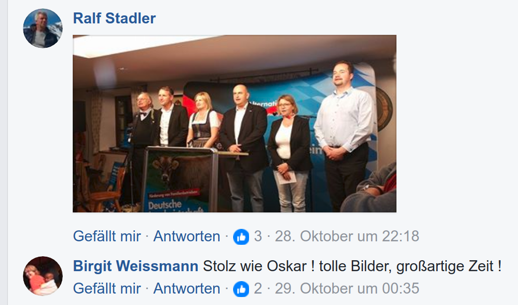Show the 2 reactions on Birgit's comment
518x305 pixels.
pyautogui.click(x=258, y=289)
